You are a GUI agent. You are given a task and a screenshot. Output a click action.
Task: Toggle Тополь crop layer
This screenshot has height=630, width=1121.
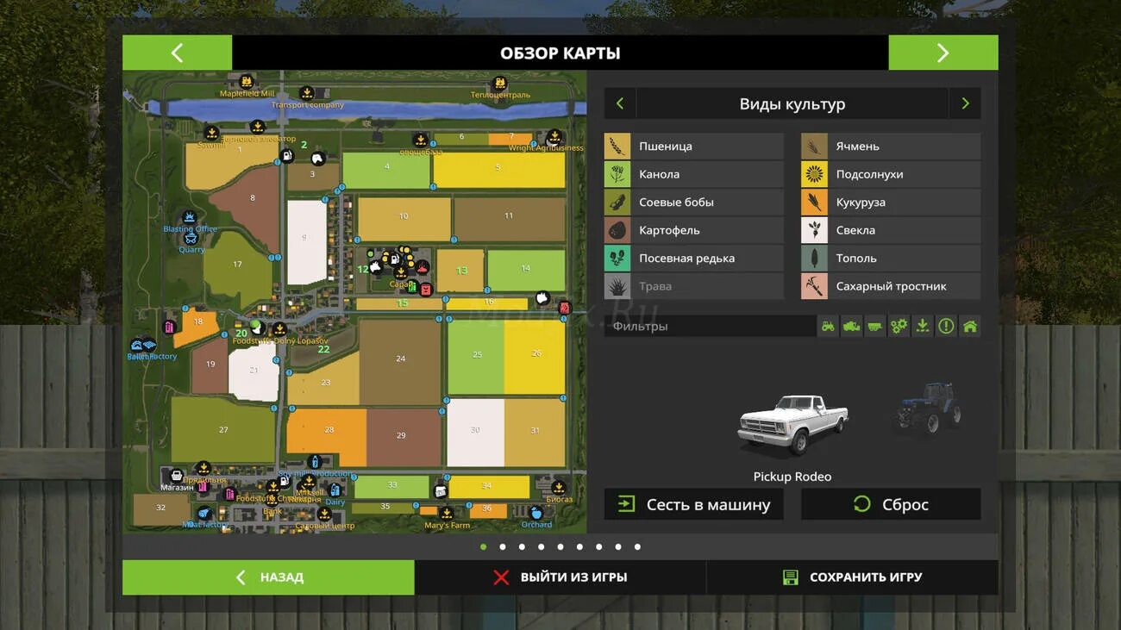891,258
